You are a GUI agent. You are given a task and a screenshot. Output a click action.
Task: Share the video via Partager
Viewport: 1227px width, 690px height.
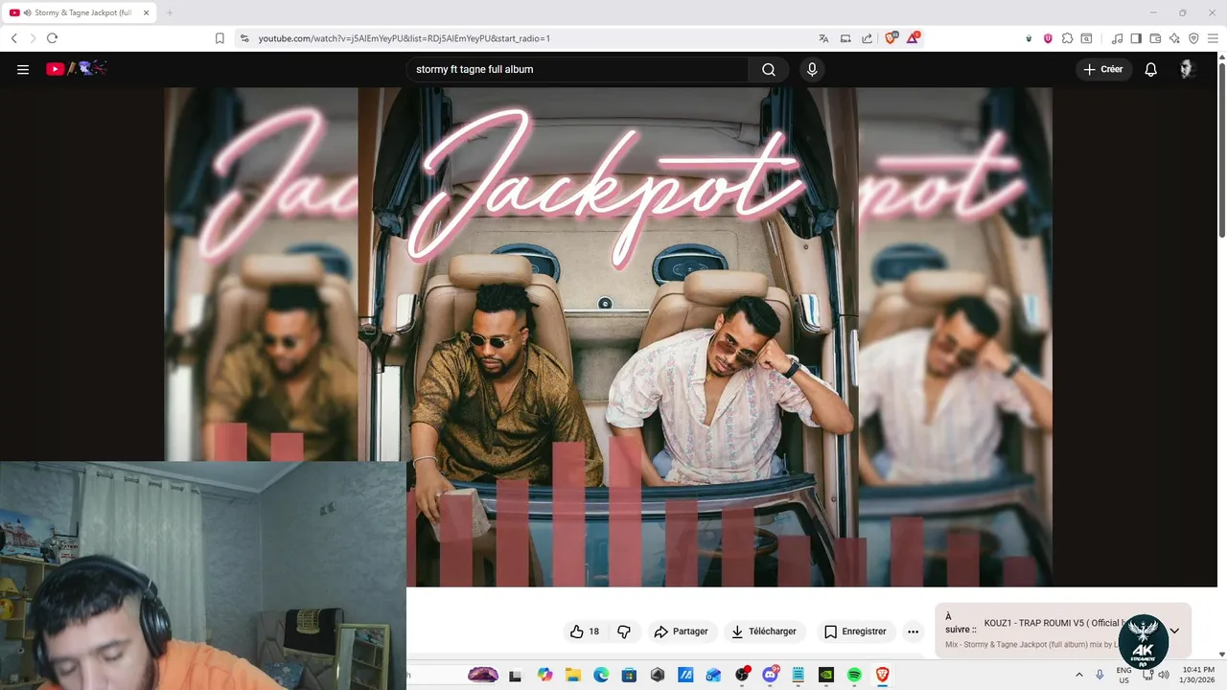[681, 632]
